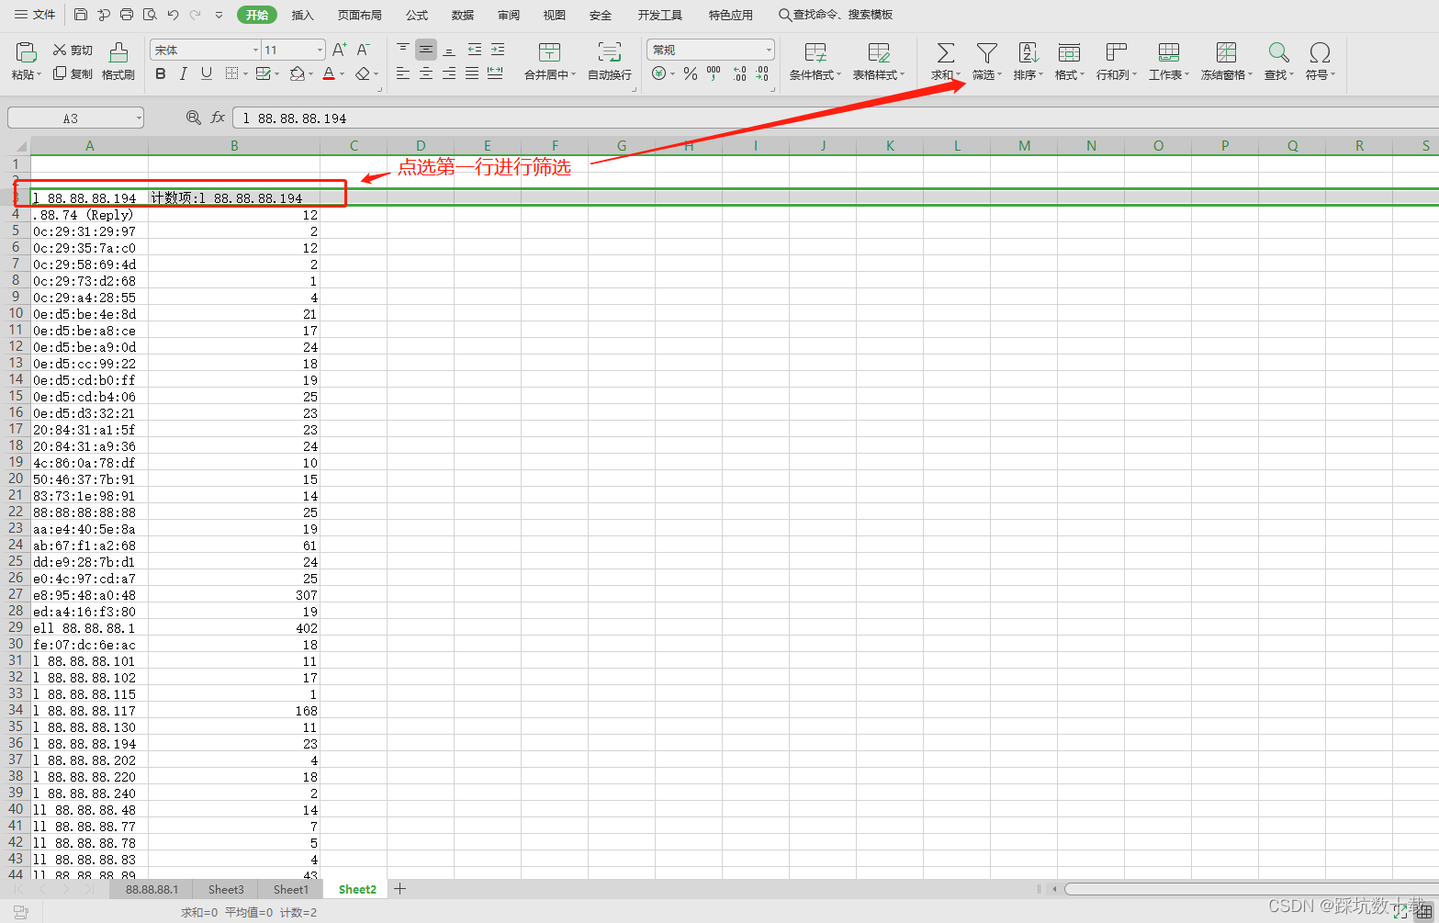
Task: Click the formula bar input field
Action: [x=834, y=118]
